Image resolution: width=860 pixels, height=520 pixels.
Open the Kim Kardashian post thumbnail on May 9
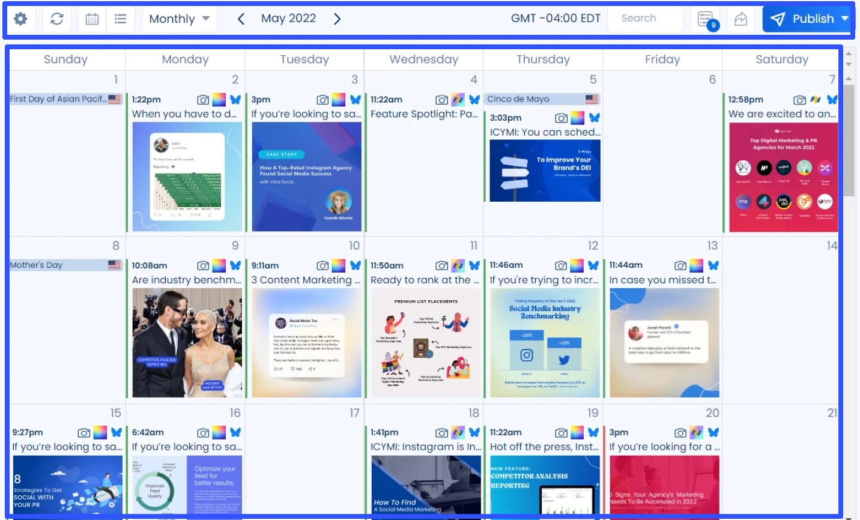pyautogui.click(x=187, y=343)
